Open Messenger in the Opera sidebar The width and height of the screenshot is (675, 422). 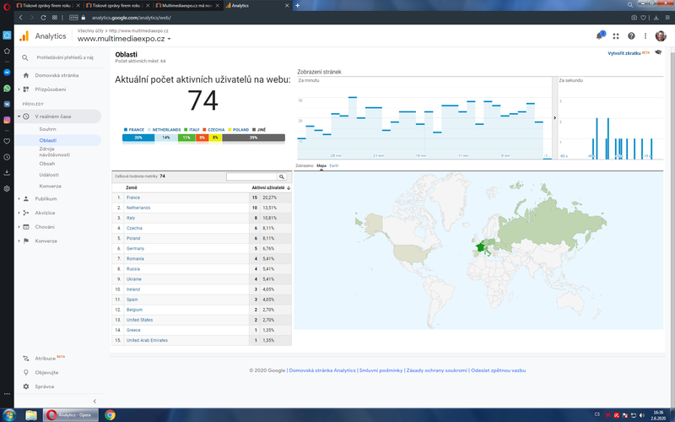coord(7,73)
